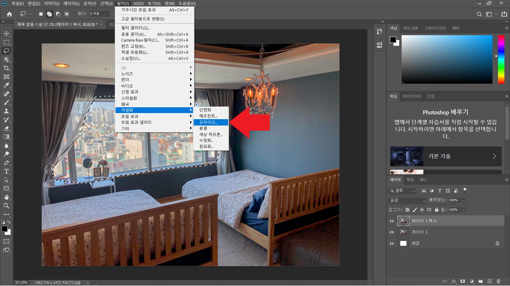Select the Horizontal Type tool
The height and width of the screenshot is (286, 510).
6,171
